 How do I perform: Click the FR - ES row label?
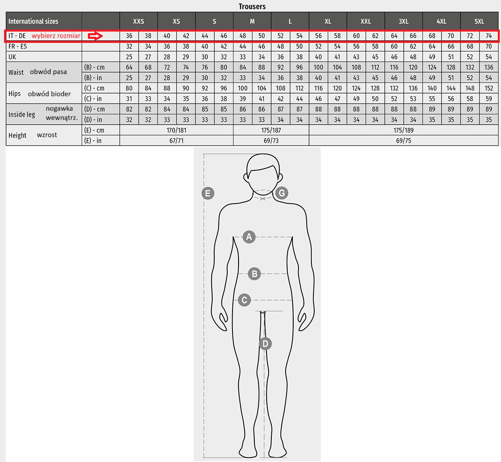18,47
